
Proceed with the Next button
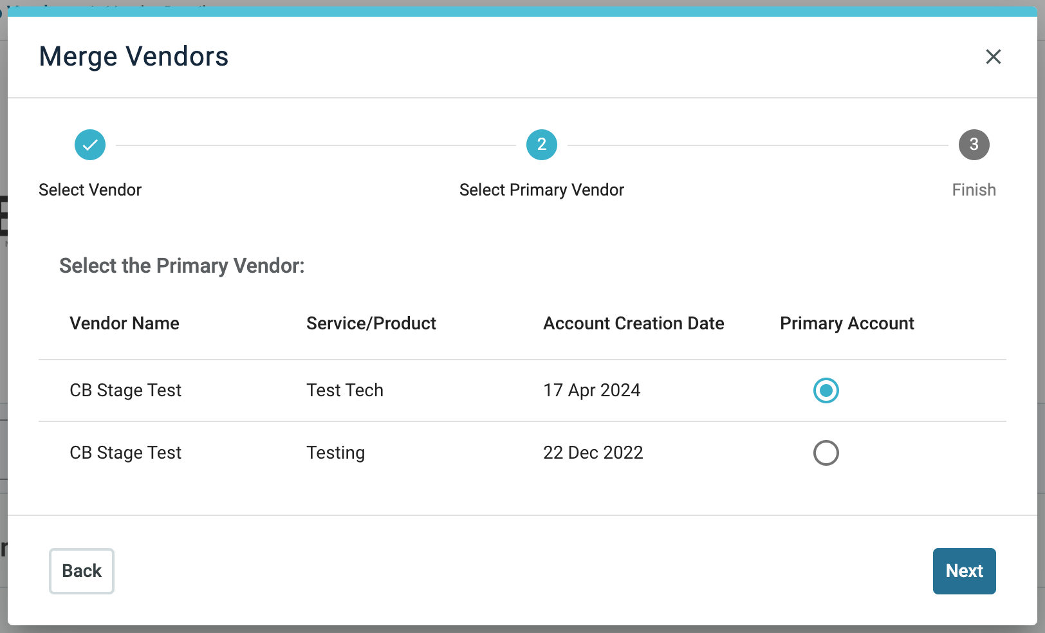(x=965, y=571)
